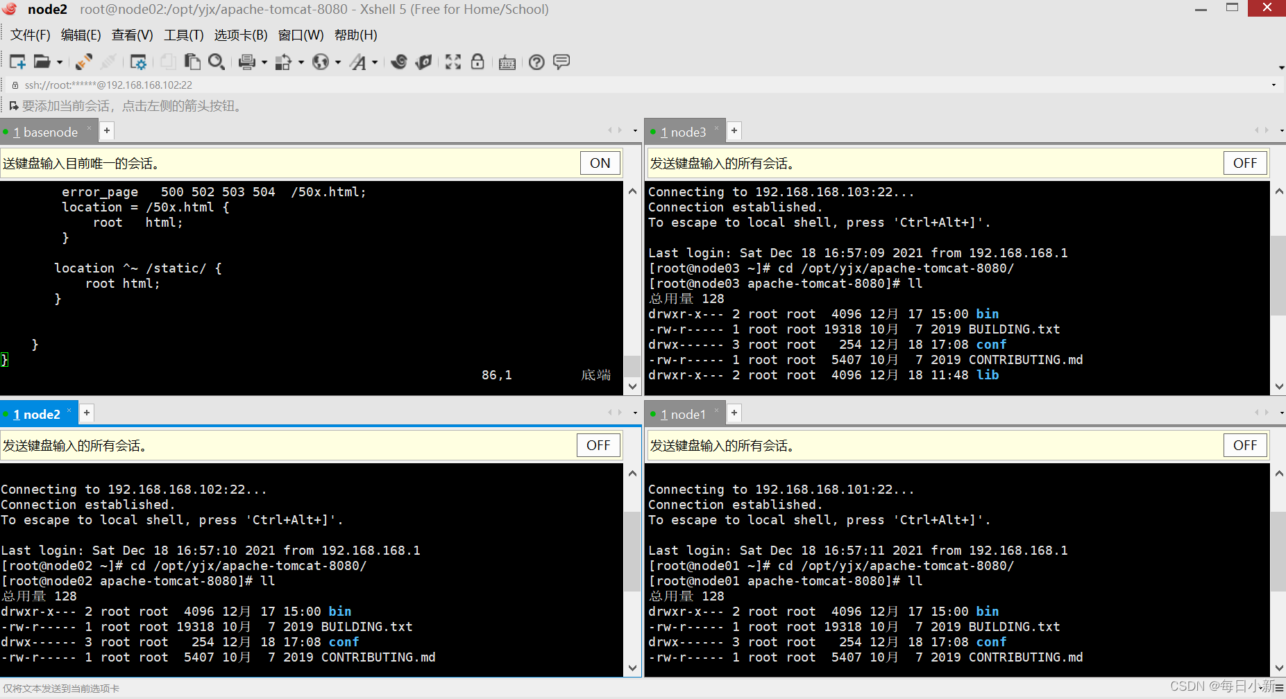Image resolution: width=1286 pixels, height=699 pixels.
Task: Click 'CONTRIBUTING.md' in the node1 listing
Action: (x=1026, y=657)
